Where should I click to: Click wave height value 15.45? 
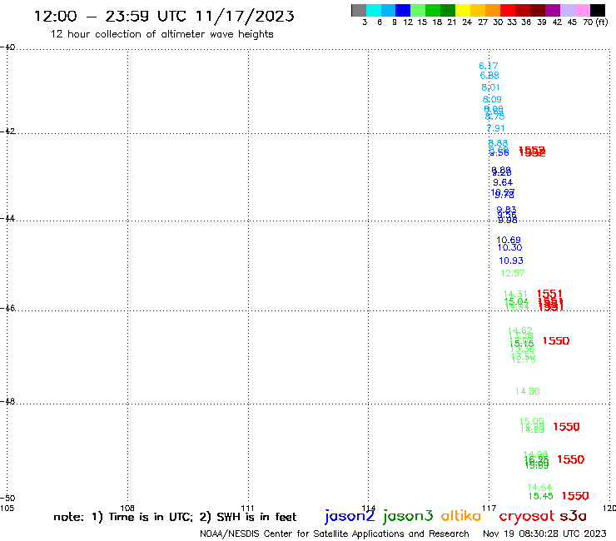[540, 497]
